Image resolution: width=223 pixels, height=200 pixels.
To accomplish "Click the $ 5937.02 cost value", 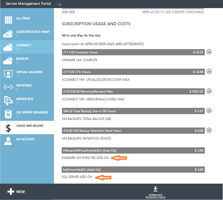I will [196, 91].
